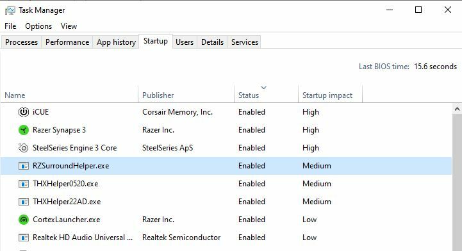Click the RZSurroundHelper.exe file icon
This screenshot has height=251, width=462.
24,166
